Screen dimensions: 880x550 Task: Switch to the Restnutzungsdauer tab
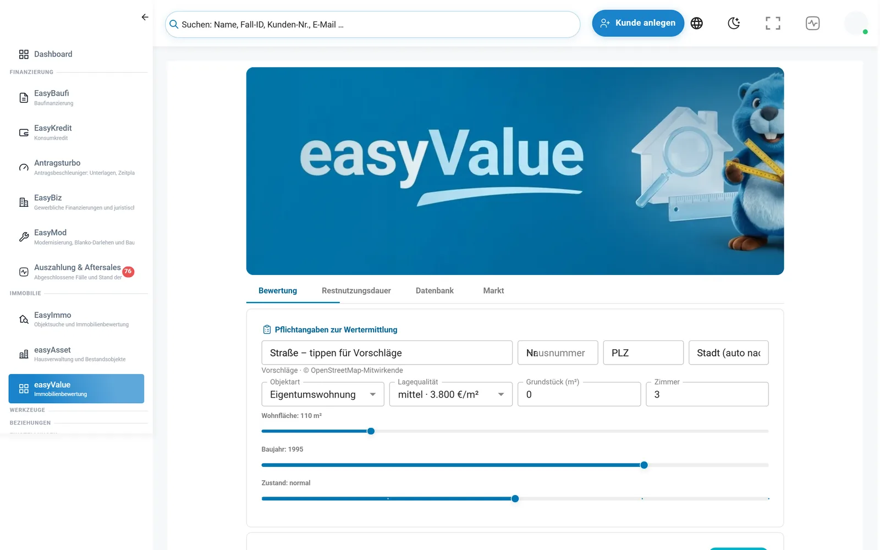coord(356,290)
